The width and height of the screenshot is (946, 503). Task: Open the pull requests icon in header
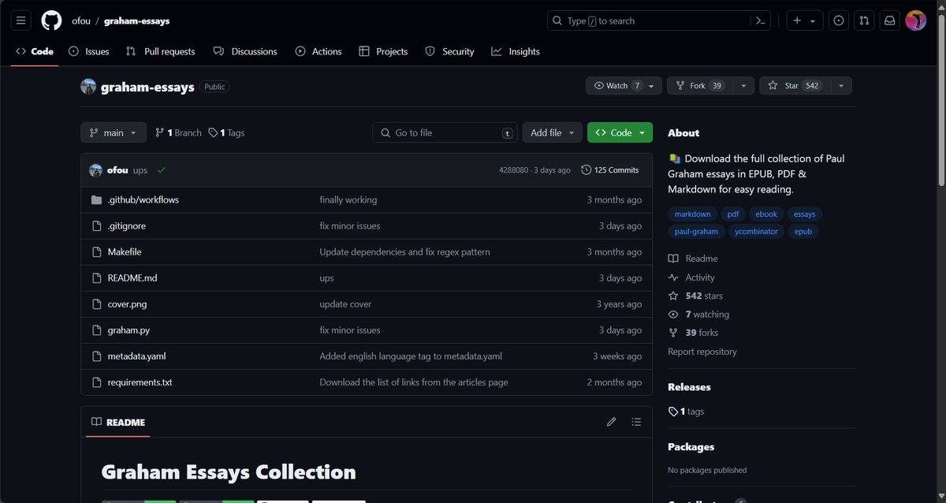864,21
